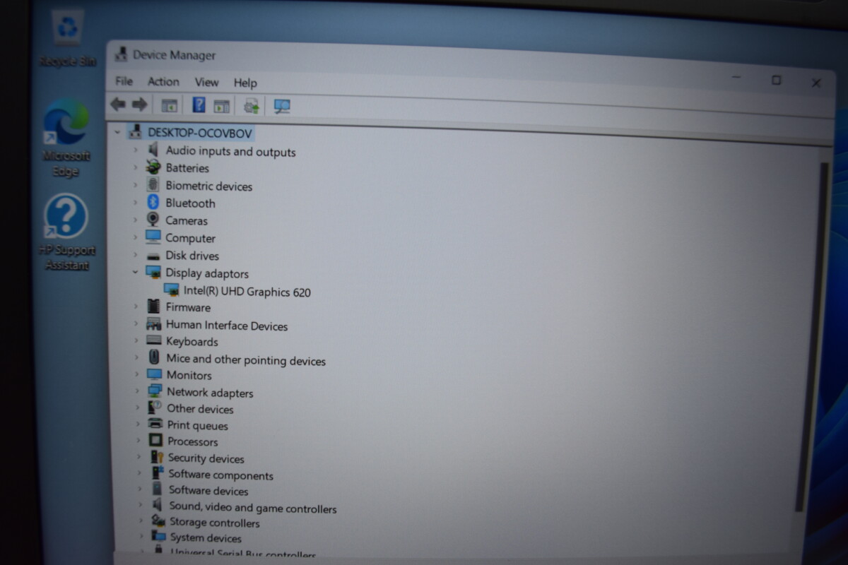Click the Disk drives category icon
This screenshot has height=565, width=848.
tap(153, 256)
